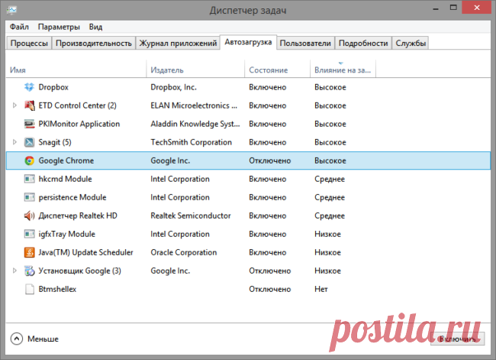Click the ETD Control Center icon
The width and height of the screenshot is (496, 360).
pyautogui.click(x=29, y=105)
